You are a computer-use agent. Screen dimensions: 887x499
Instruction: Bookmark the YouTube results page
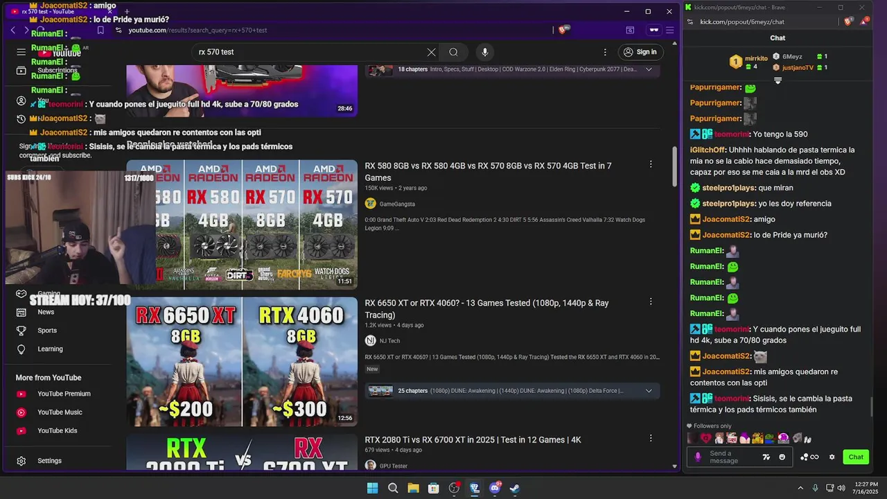[100, 30]
